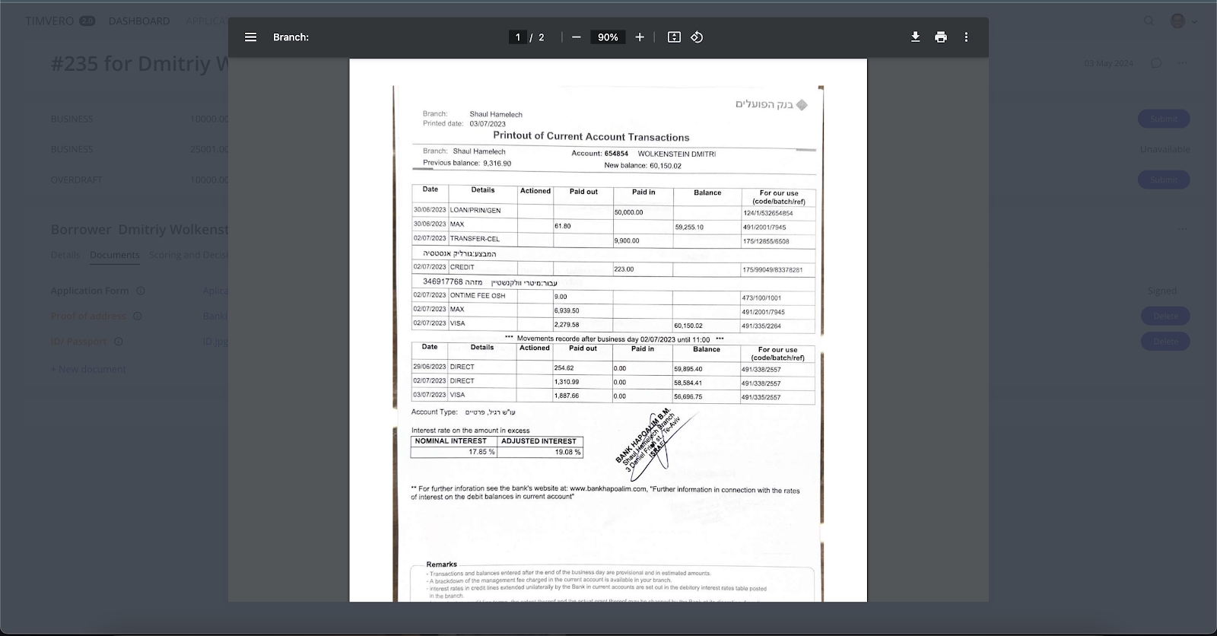Rotate the document counterclockwise
The image size is (1217, 636).
click(697, 37)
